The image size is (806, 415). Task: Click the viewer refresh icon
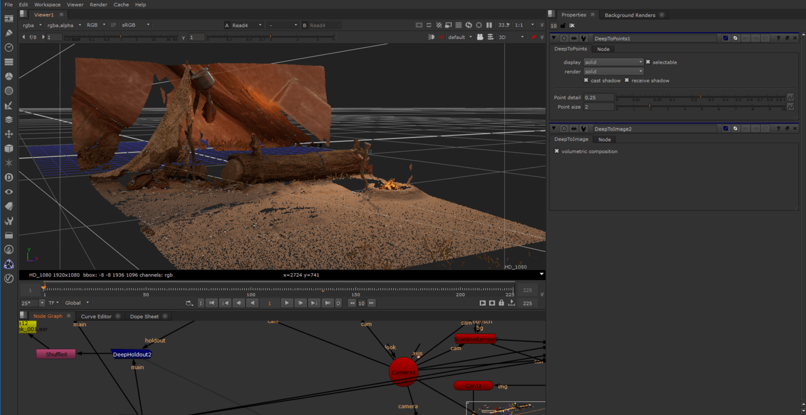click(x=468, y=25)
